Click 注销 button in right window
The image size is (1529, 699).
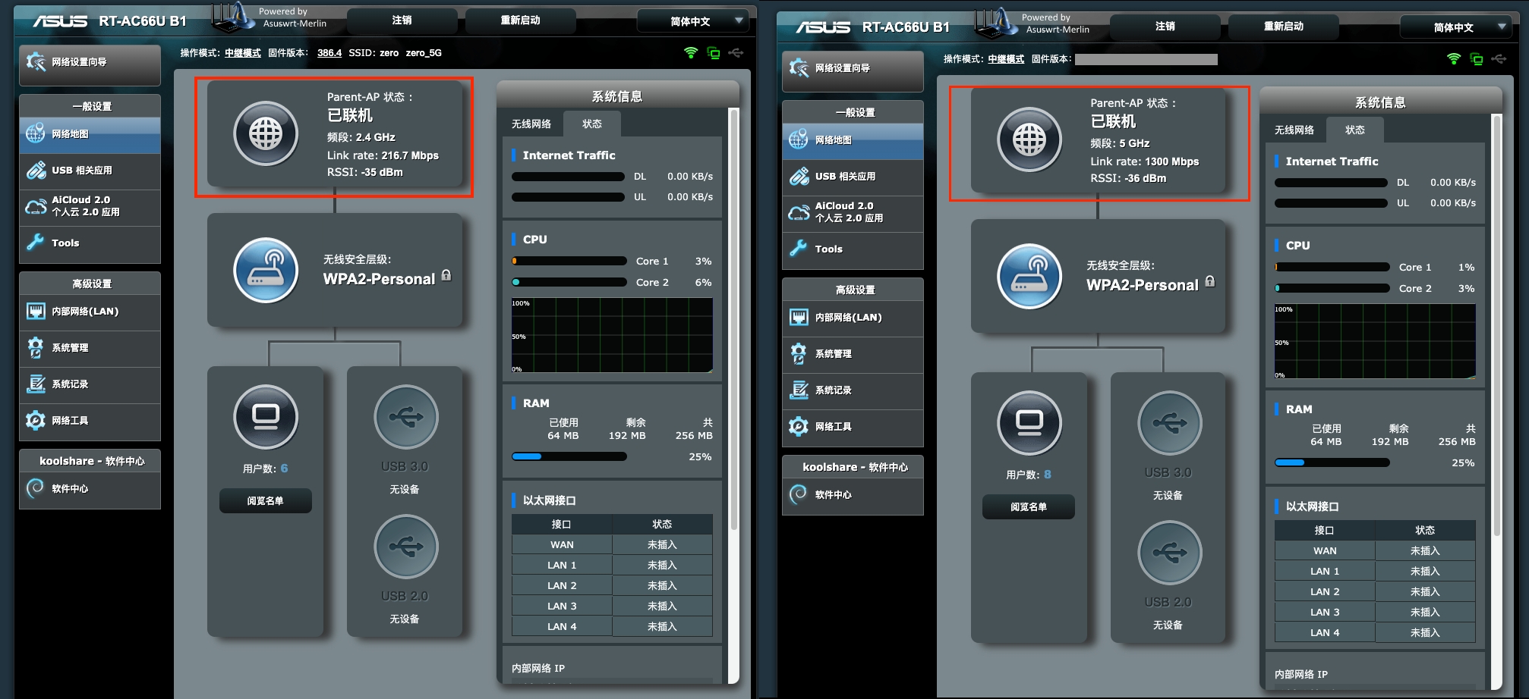click(x=1165, y=27)
